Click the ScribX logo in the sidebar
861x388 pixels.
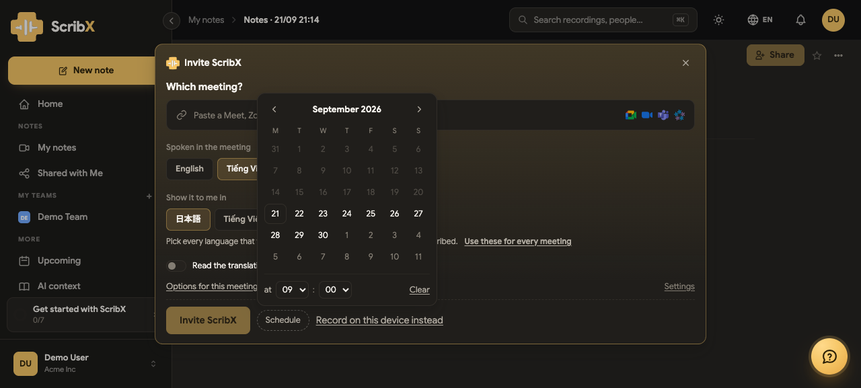tap(53, 27)
